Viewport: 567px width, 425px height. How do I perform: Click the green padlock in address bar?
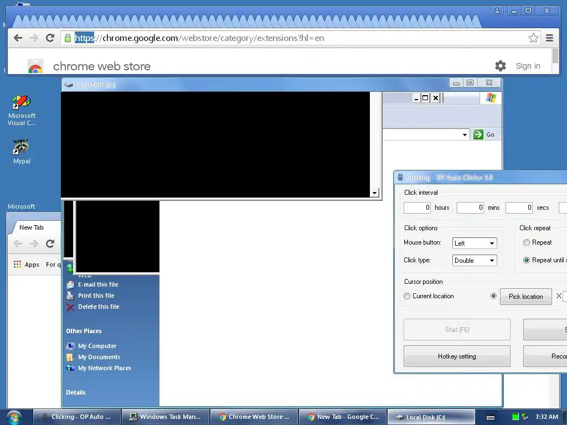click(x=68, y=38)
